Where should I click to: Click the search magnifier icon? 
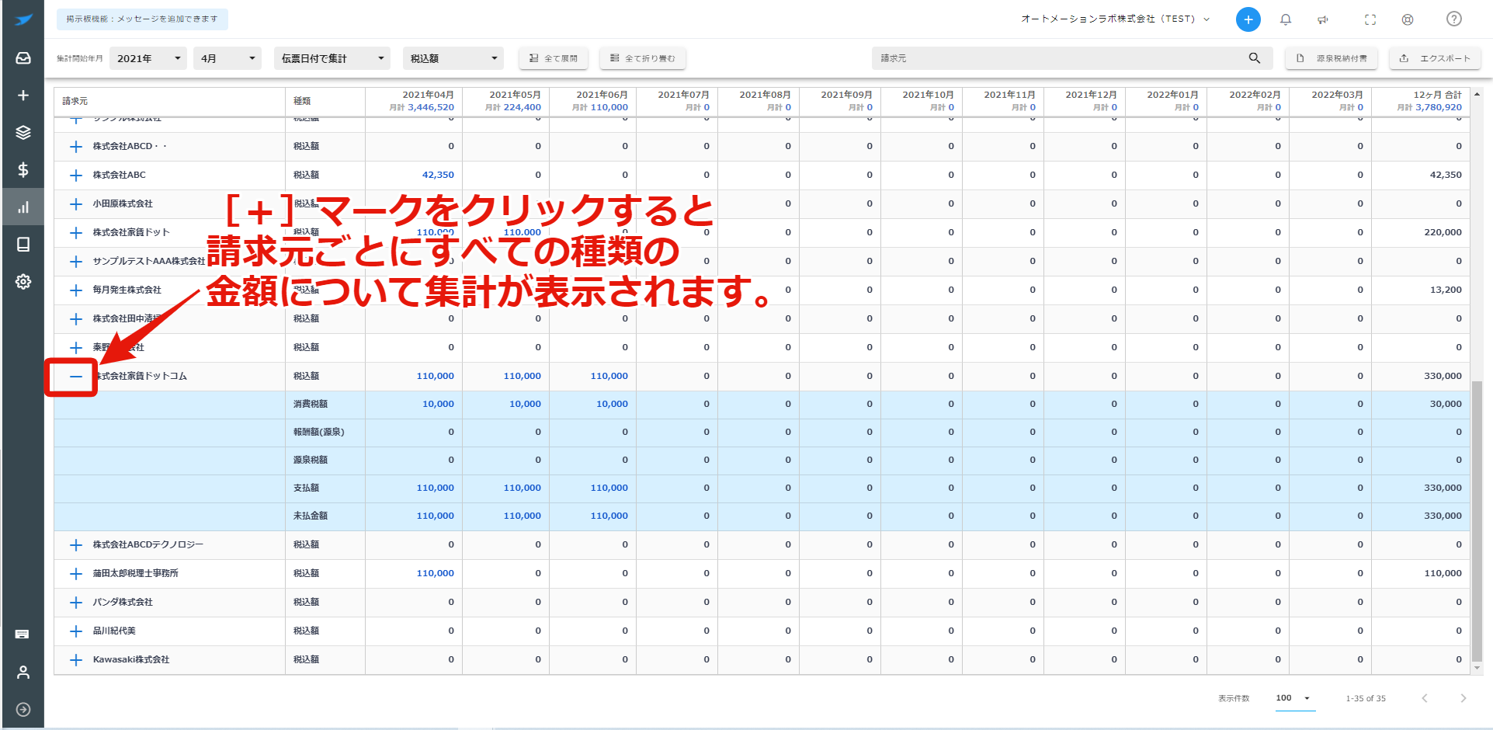tap(1255, 58)
